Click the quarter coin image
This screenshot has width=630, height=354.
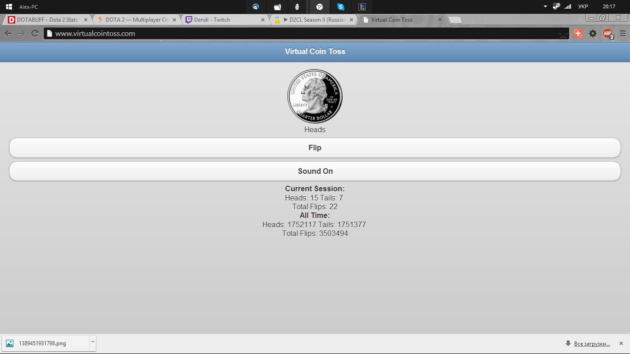(315, 96)
